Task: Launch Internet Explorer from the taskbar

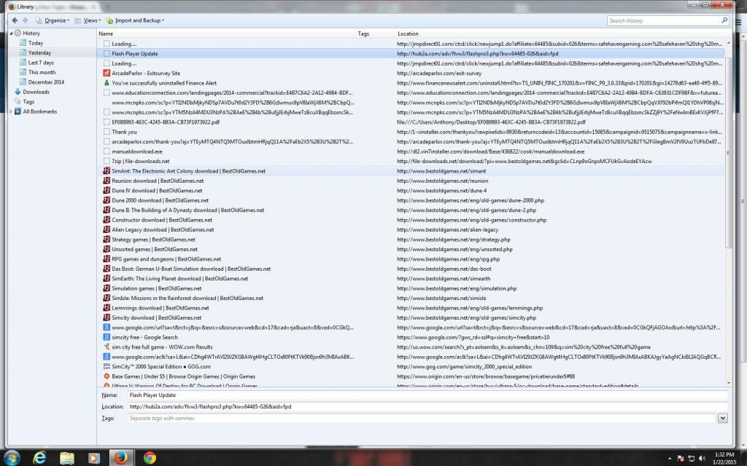Action: pos(39,457)
